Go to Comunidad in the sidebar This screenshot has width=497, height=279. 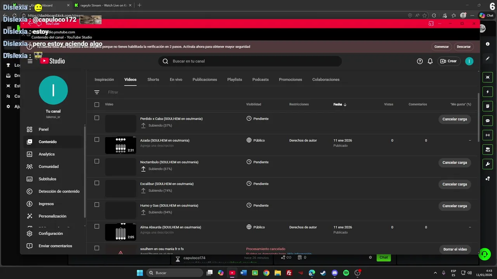[x=53, y=167]
